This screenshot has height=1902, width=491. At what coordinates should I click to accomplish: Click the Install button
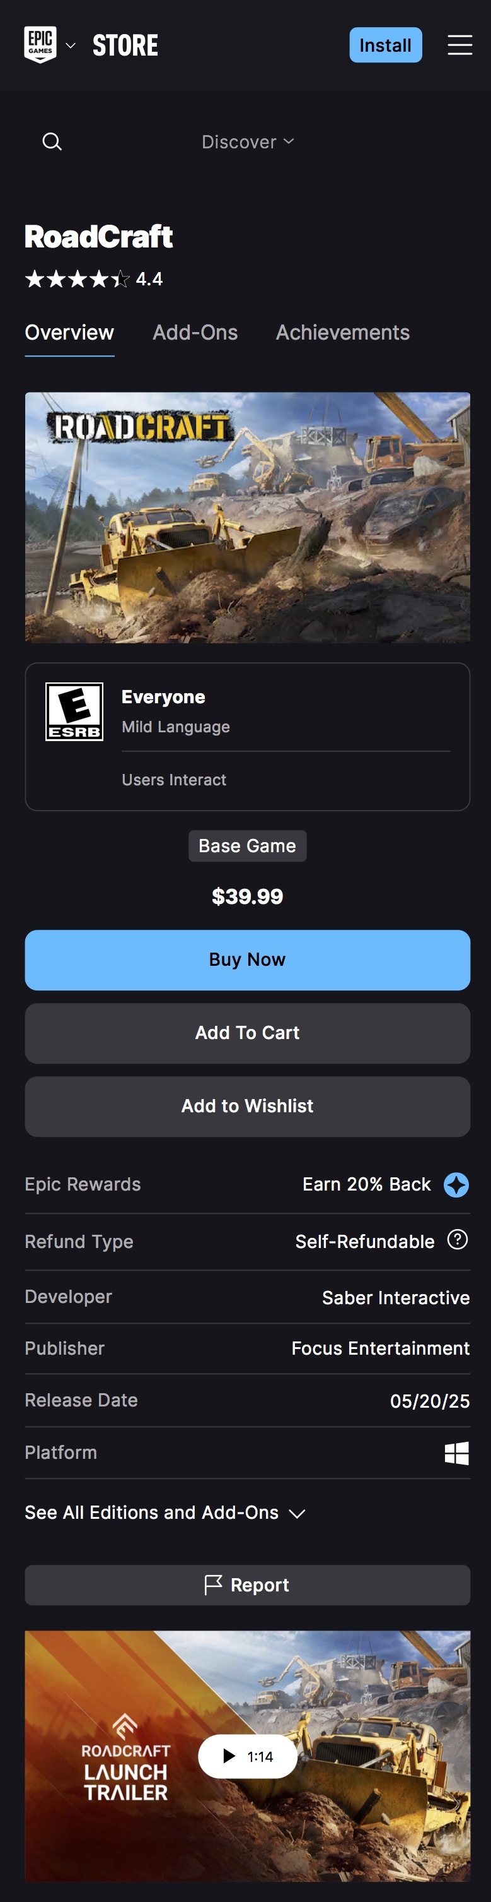tap(385, 45)
